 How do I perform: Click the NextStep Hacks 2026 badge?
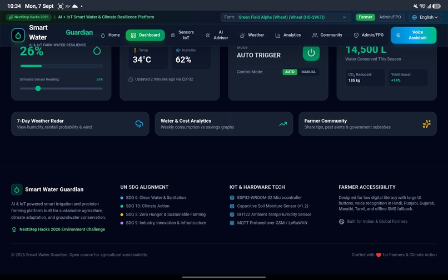click(x=28, y=17)
